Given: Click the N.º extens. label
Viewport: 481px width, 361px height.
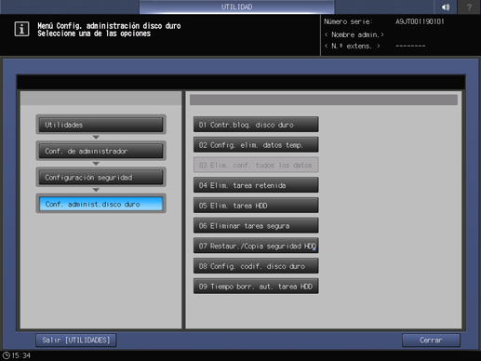Looking at the screenshot, I should [353, 47].
